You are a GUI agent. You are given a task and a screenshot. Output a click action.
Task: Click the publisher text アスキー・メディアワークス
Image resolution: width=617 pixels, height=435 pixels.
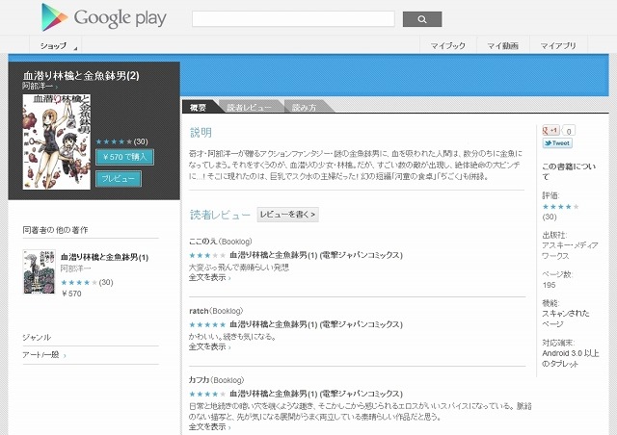[x=570, y=250]
